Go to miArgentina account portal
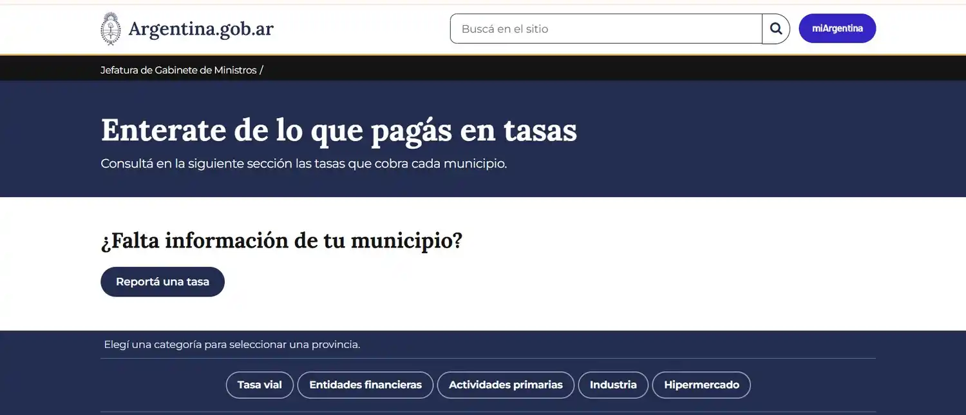 [x=837, y=28]
